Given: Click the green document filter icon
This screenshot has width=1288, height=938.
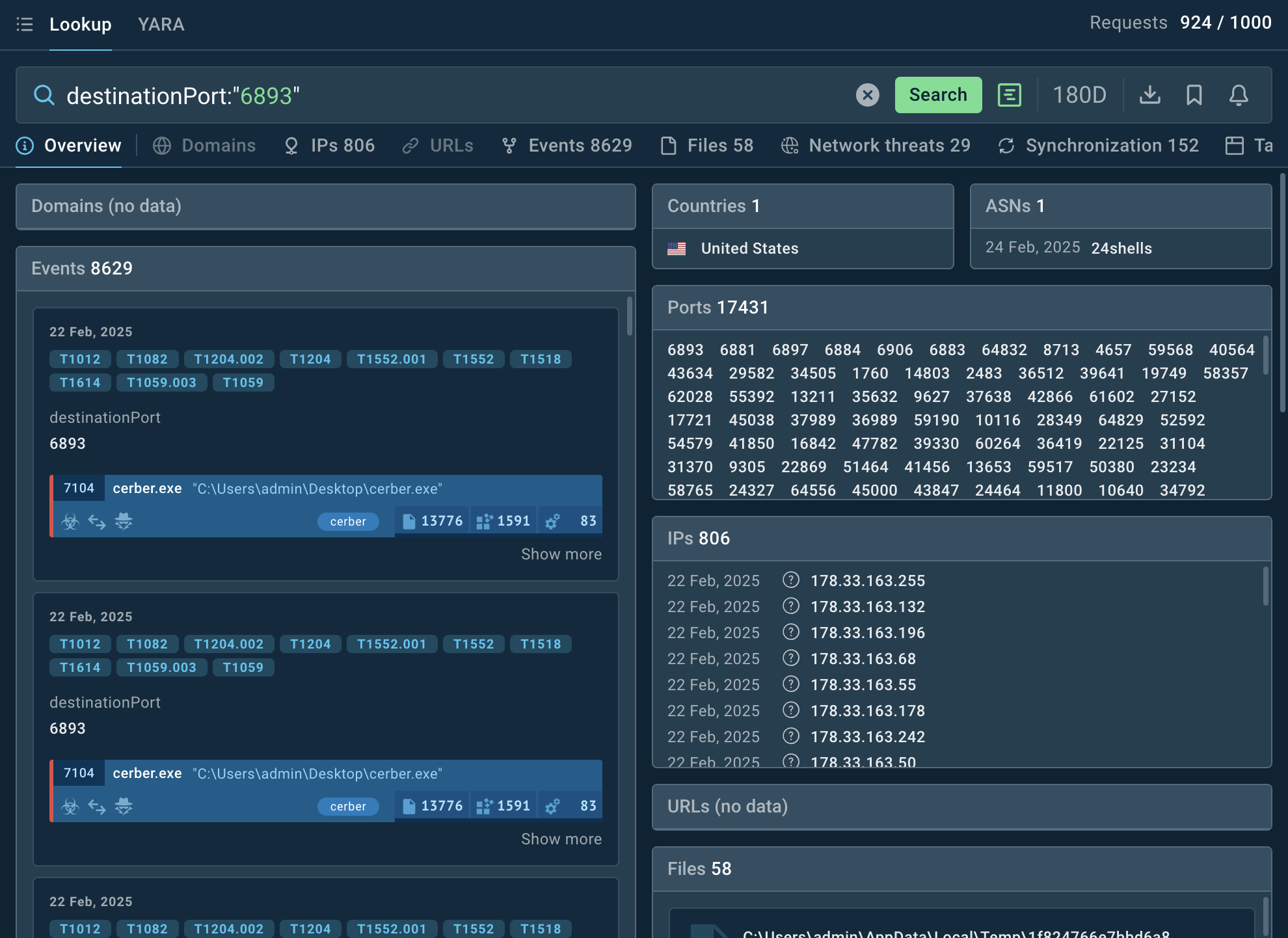Looking at the screenshot, I should [1009, 96].
